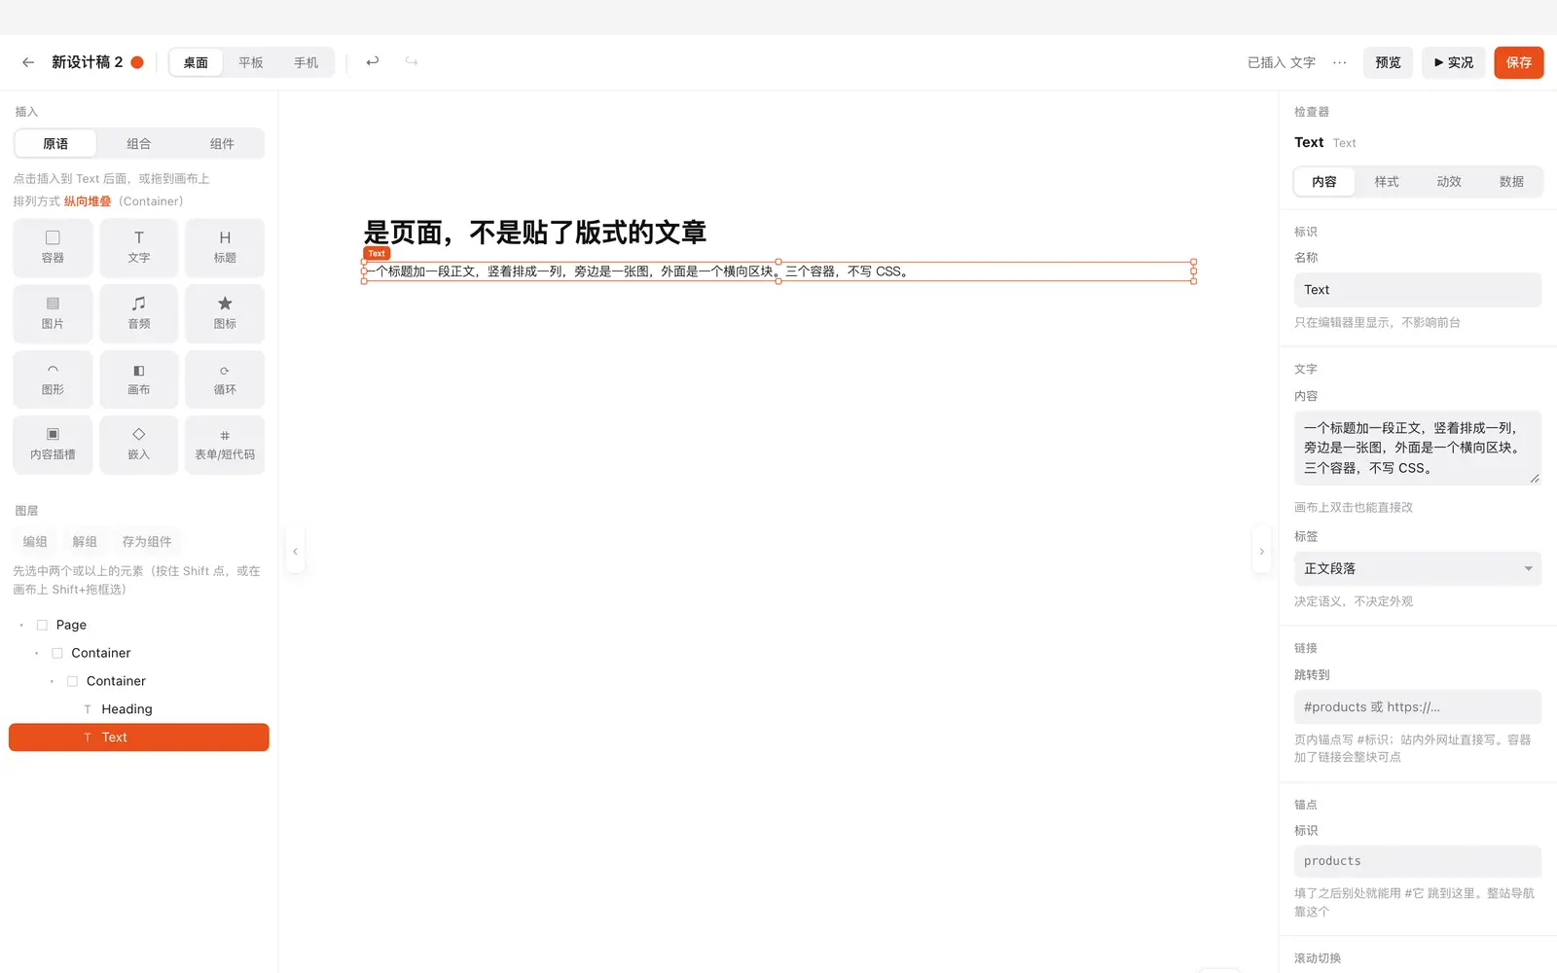1557x973 pixels.
Task: Click the 解组 ungroup button
Action: pyautogui.click(x=85, y=542)
